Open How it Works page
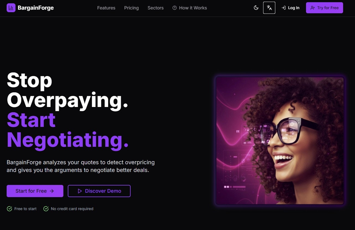The width and height of the screenshot is (355, 230). click(x=193, y=8)
